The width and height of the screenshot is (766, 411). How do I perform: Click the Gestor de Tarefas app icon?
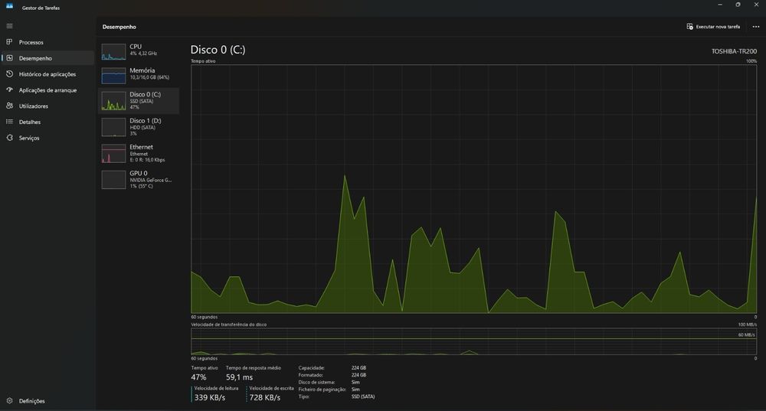coord(9,6)
